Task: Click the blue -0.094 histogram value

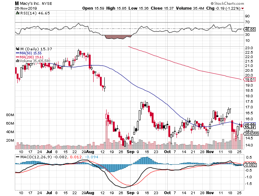Action: (x=91, y=157)
